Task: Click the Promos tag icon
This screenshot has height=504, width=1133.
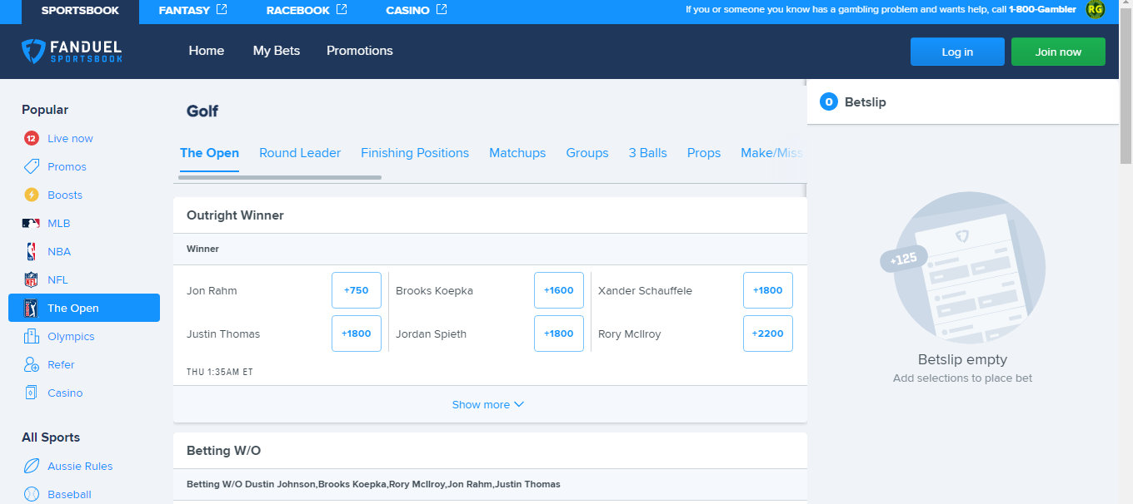Action: 32,167
